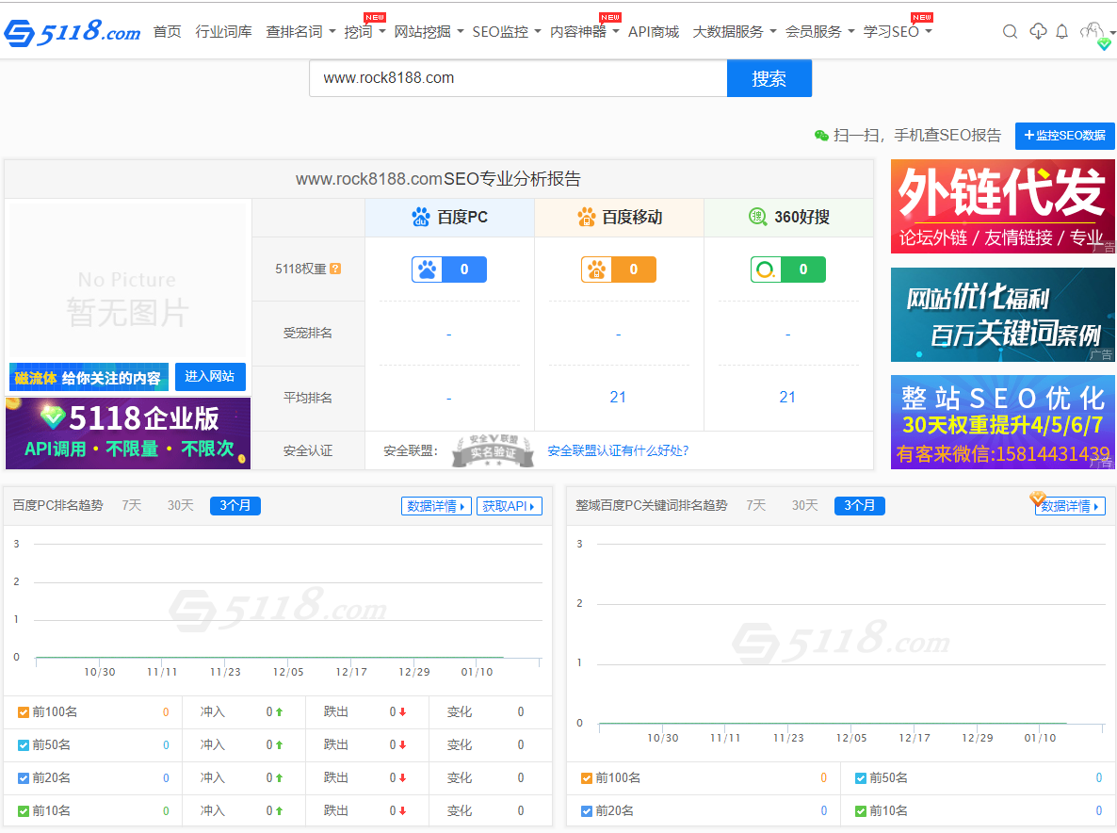This screenshot has height=833, width=1117.
Task: Click the 百度移动 column header icon
Action: click(586, 217)
